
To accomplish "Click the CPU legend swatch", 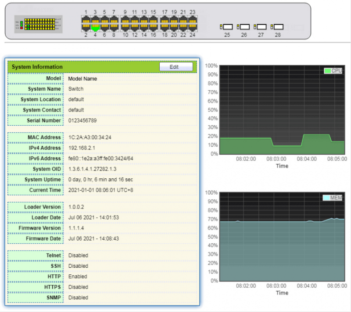I will pos(327,71).
